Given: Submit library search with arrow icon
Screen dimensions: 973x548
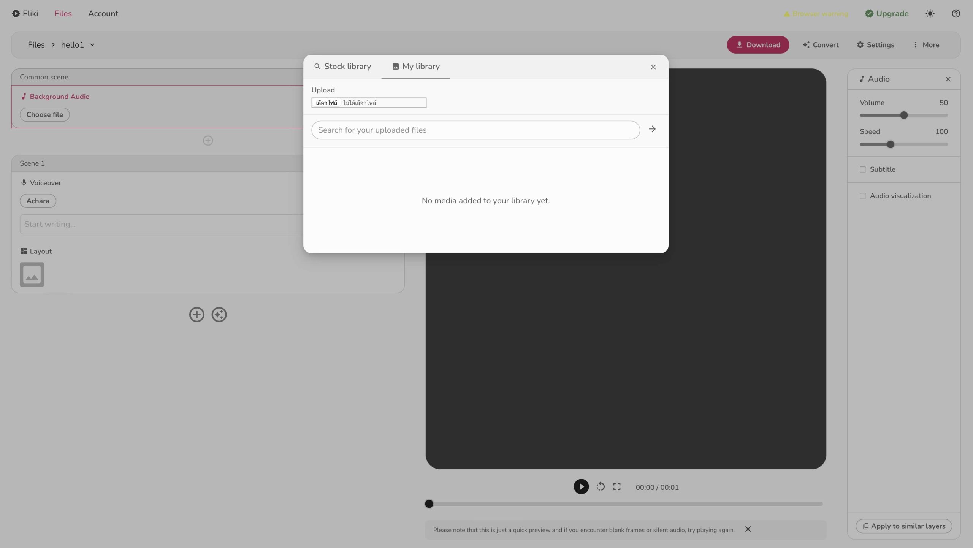Looking at the screenshot, I should click(x=652, y=129).
